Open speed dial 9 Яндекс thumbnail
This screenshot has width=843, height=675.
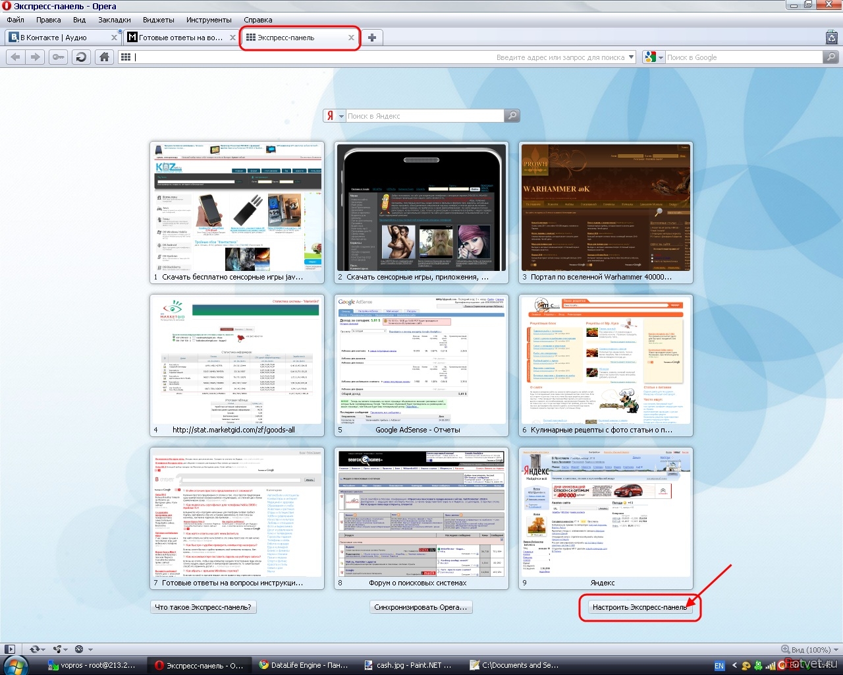[606, 518]
